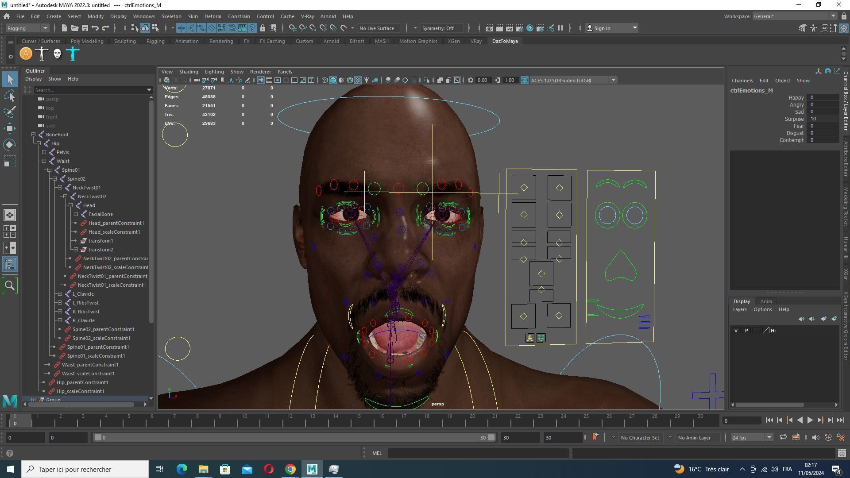This screenshot has height=478, width=850.
Task: Click the go to start of playback button
Action: (769, 420)
